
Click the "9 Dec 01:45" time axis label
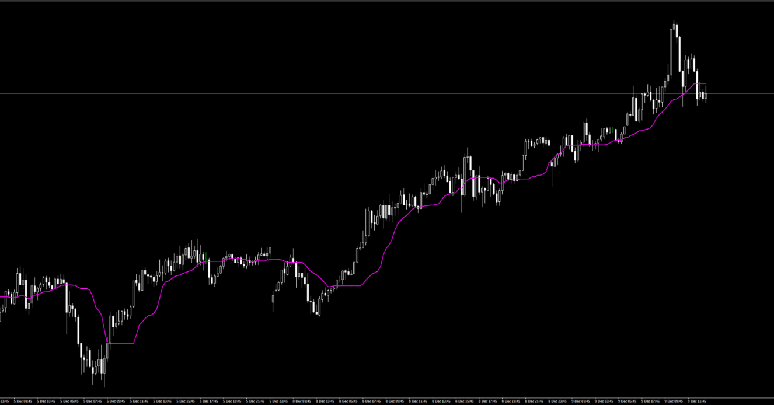pos(581,401)
